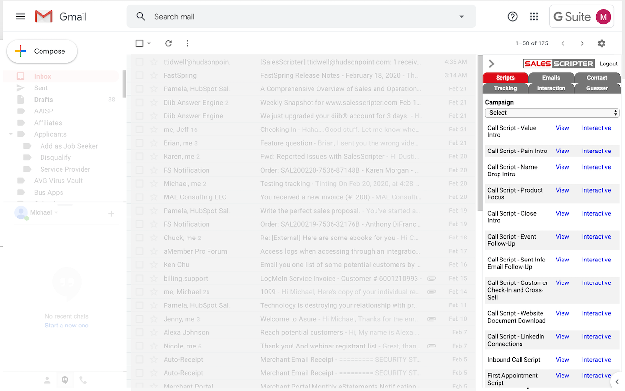Click the Search mail input field
This screenshot has width=625, height=391.
tap(301, 17)
